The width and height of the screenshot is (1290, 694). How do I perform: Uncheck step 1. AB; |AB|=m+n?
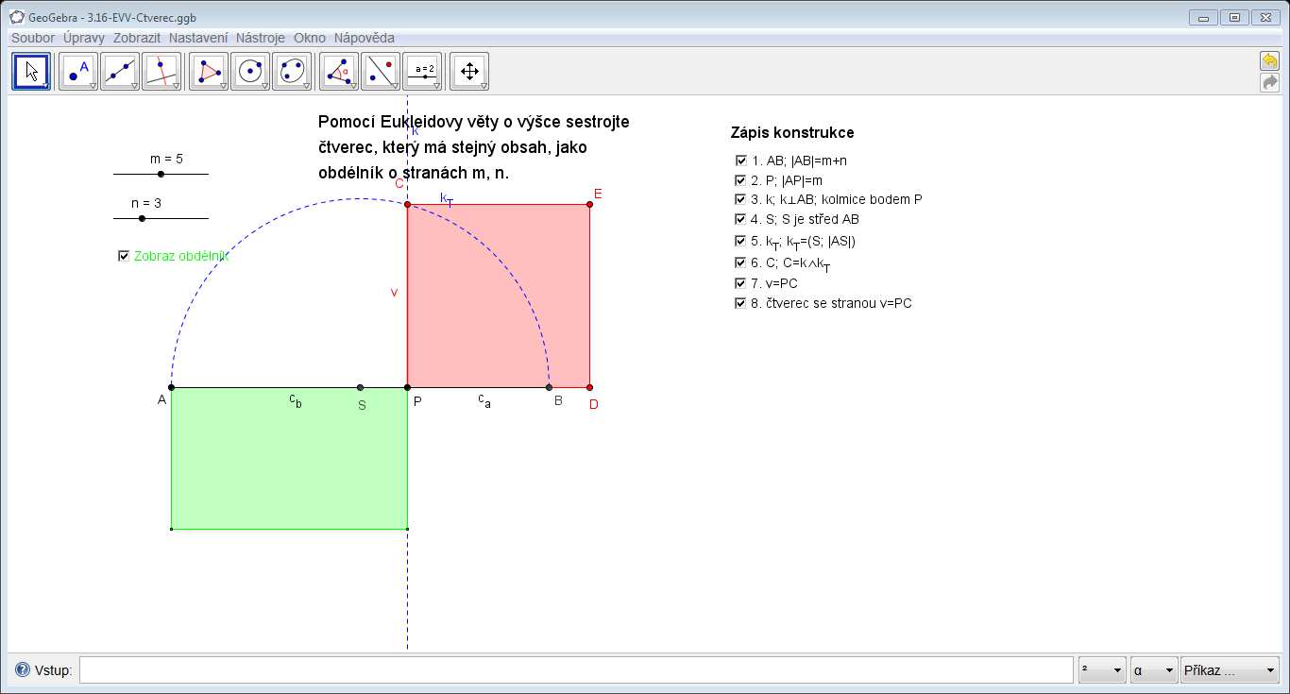click(x=740, y=161)
